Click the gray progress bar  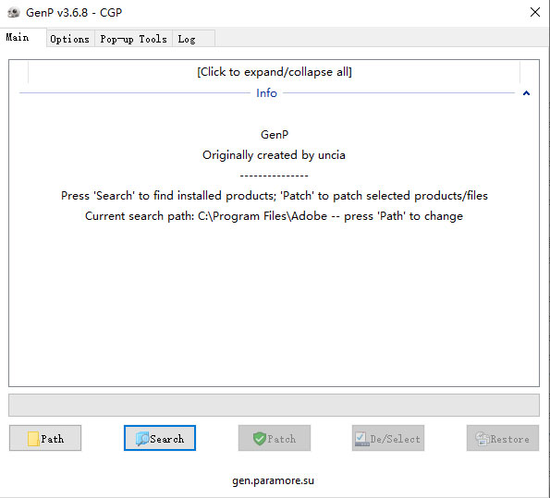(274, 405)
